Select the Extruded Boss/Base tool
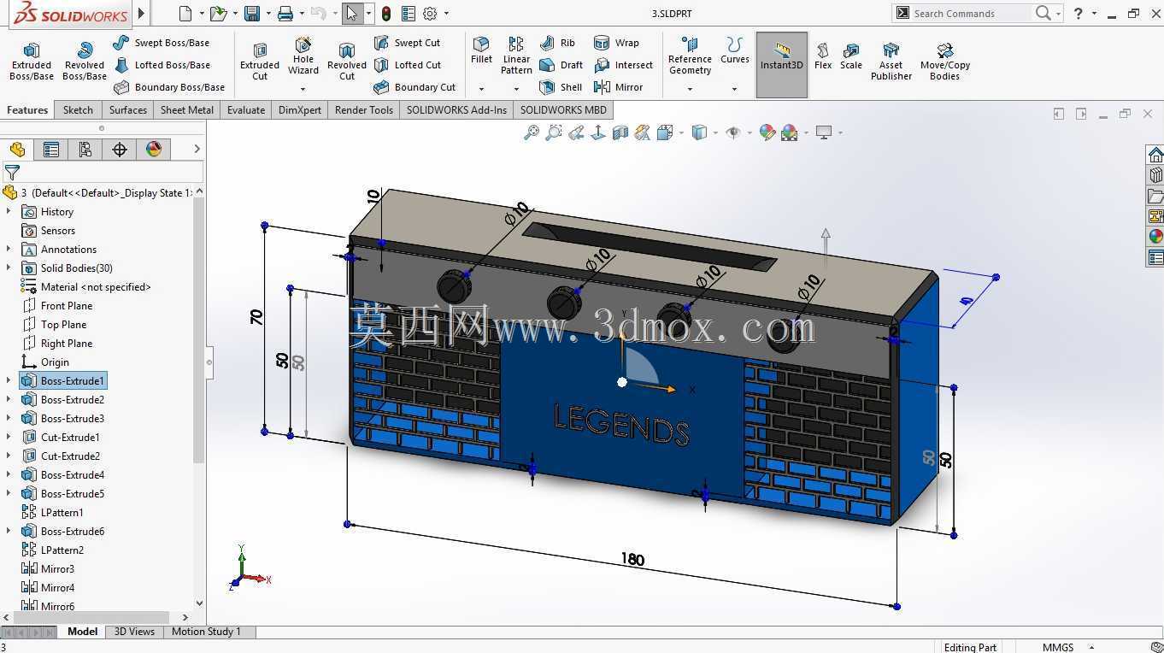 point(32,62)
